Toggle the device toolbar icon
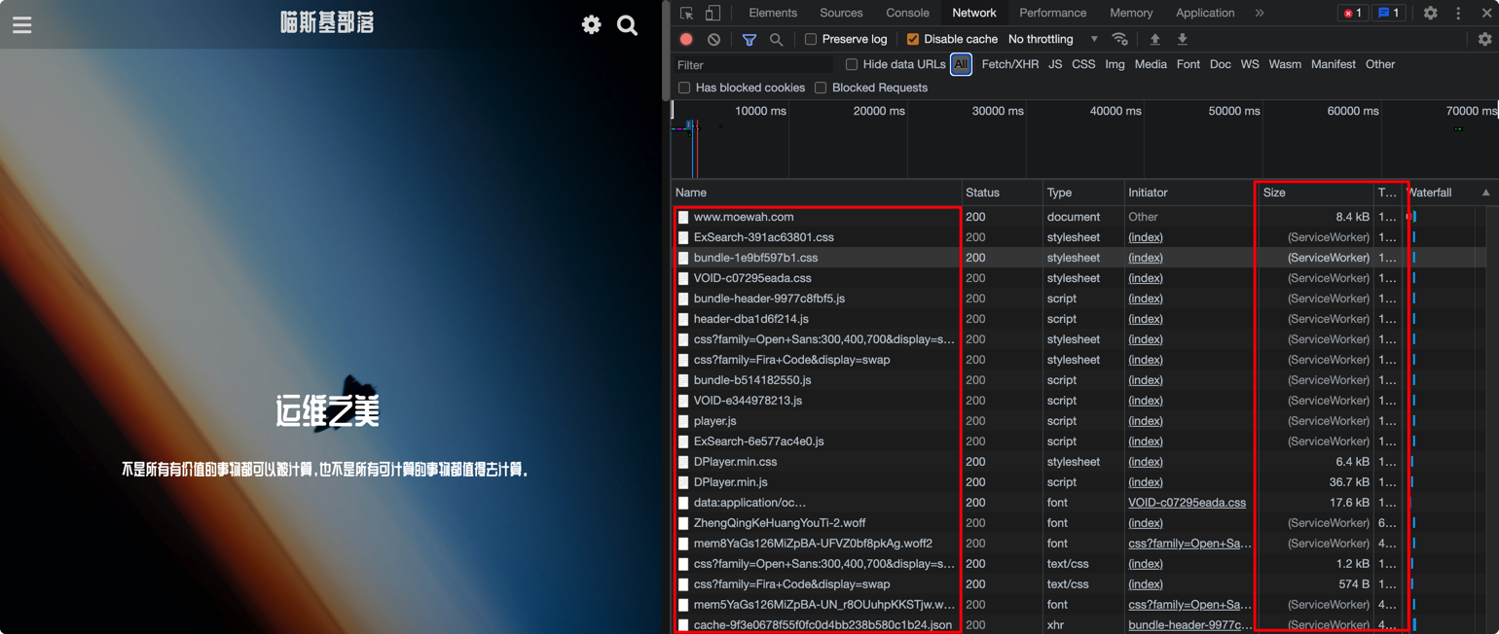This screenshot has width=1499, height=634. (x=713, y=13)
